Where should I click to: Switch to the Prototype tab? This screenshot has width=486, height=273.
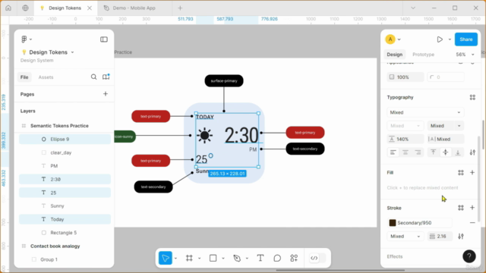coord(423,55)
